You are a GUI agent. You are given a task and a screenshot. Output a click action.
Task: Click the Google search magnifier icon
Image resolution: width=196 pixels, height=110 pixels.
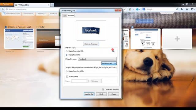pos(177,9)
